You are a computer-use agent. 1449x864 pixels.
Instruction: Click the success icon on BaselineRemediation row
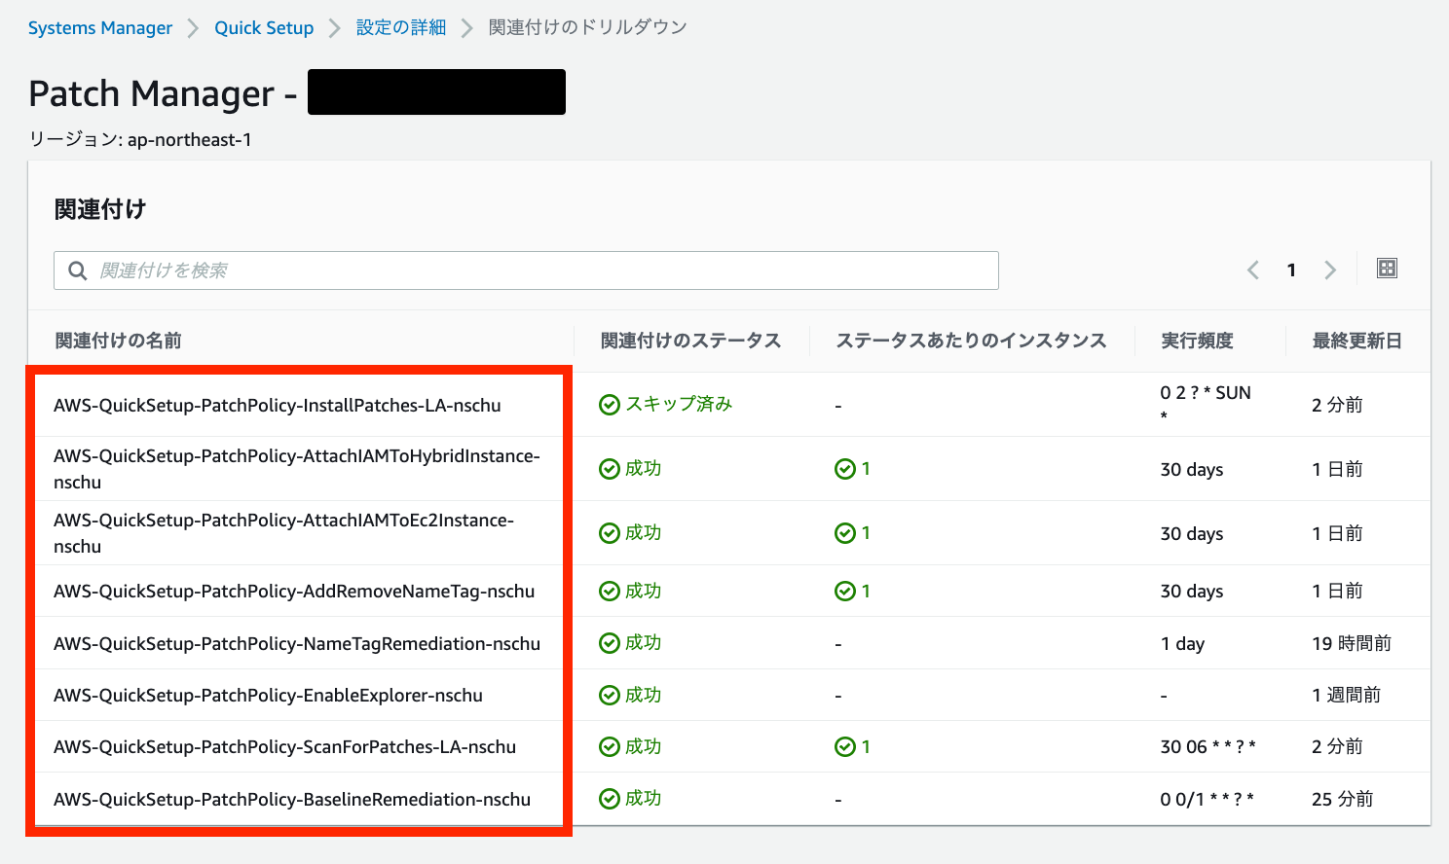point(609,798)
